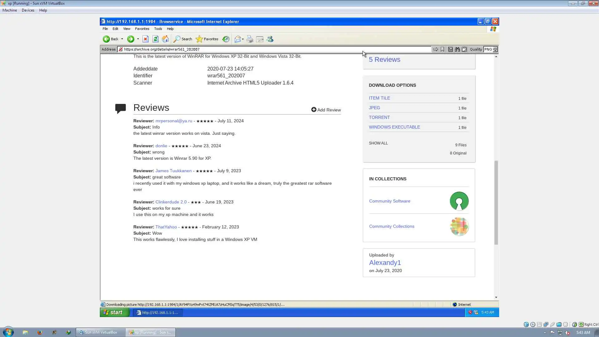Click the XP Start button
The height and width of the screenshot is (337, 599).
pyautogui.click(x=114, y=312)
